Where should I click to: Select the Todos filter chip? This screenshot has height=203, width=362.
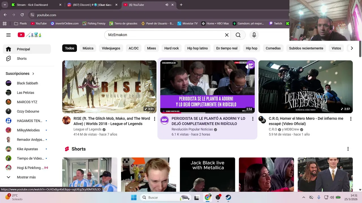point(70,48)
